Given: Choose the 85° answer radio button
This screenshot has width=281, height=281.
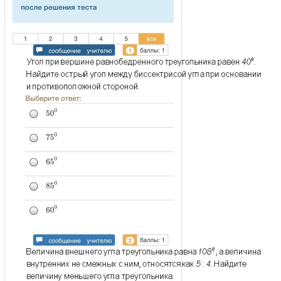Looking at the screenshot, I should (34, 186).
